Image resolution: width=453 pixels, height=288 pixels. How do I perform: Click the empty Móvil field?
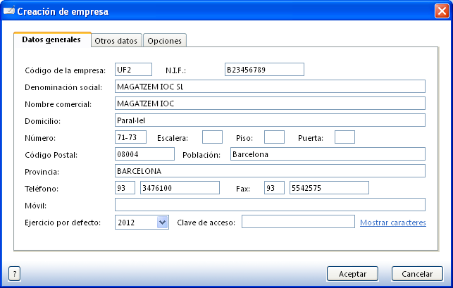point(269,204)
